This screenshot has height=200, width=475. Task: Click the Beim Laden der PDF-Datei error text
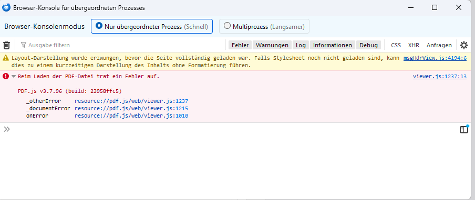[x=89, y=77]
